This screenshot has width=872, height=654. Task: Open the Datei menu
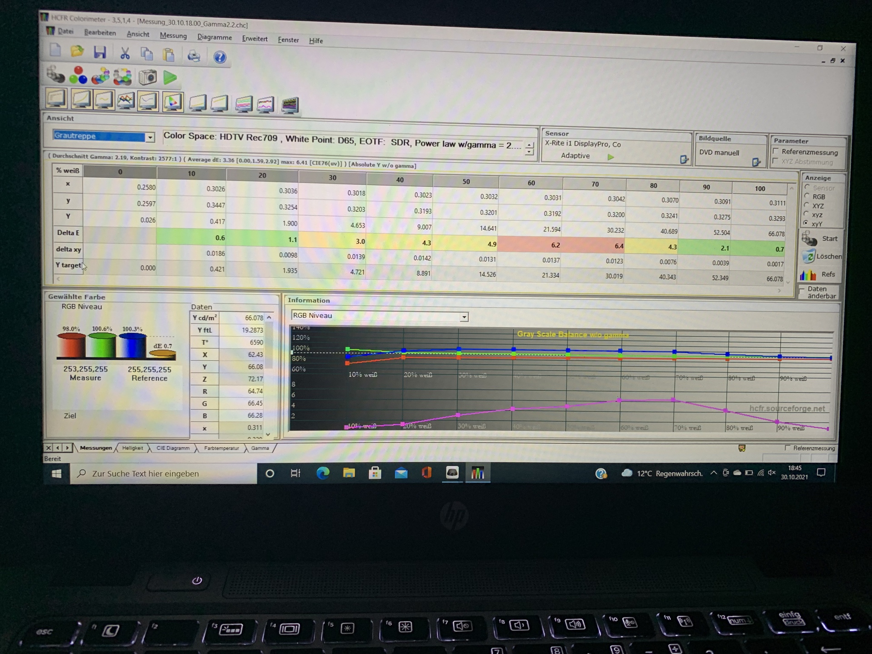pos(65,31)
